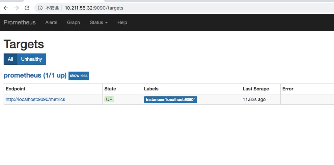The width and height of the screenshot is (334, 165).
Task: Open the localhost:9090/metrics endpoint link
Action: 35,99
